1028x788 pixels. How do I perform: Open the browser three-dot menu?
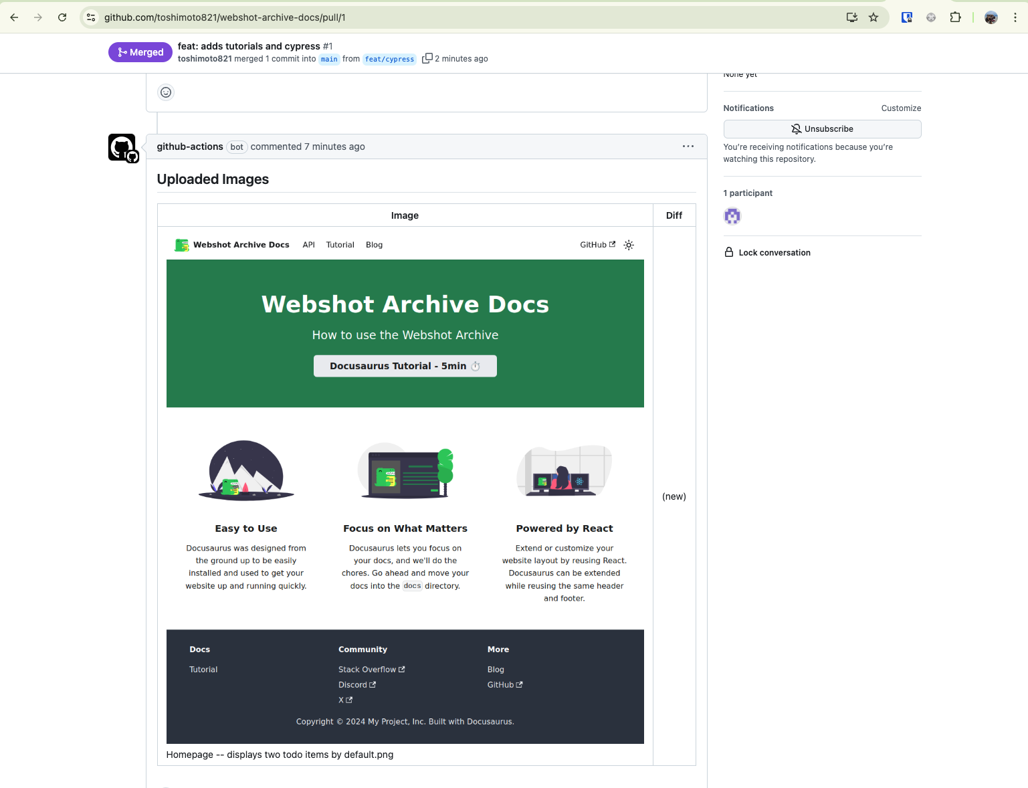1015,17
